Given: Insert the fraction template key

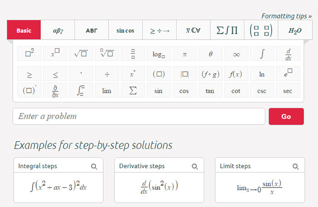Looking at the screenshot, I should [133, 53].
